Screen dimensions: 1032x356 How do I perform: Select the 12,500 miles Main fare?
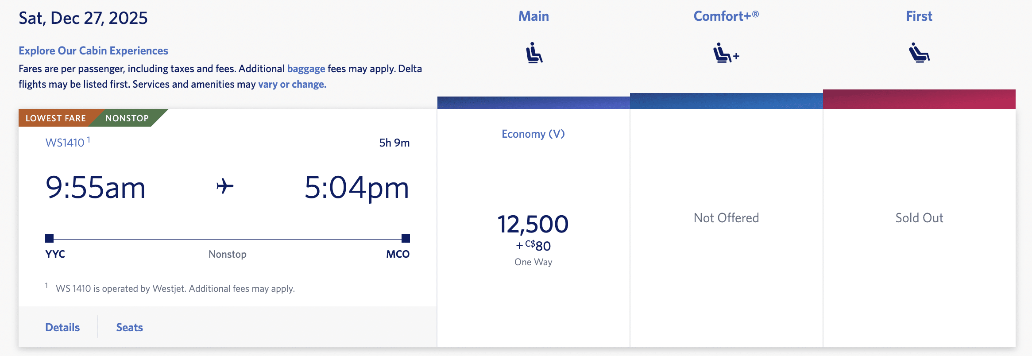pyautogui.click(x=533, y=224)
